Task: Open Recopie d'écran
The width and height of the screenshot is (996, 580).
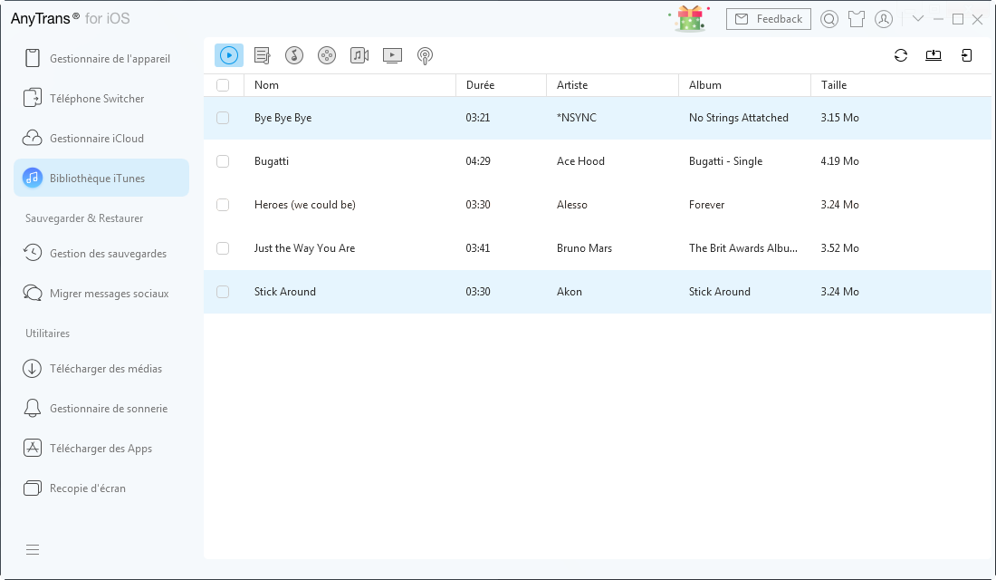Action: click(101, 488)
